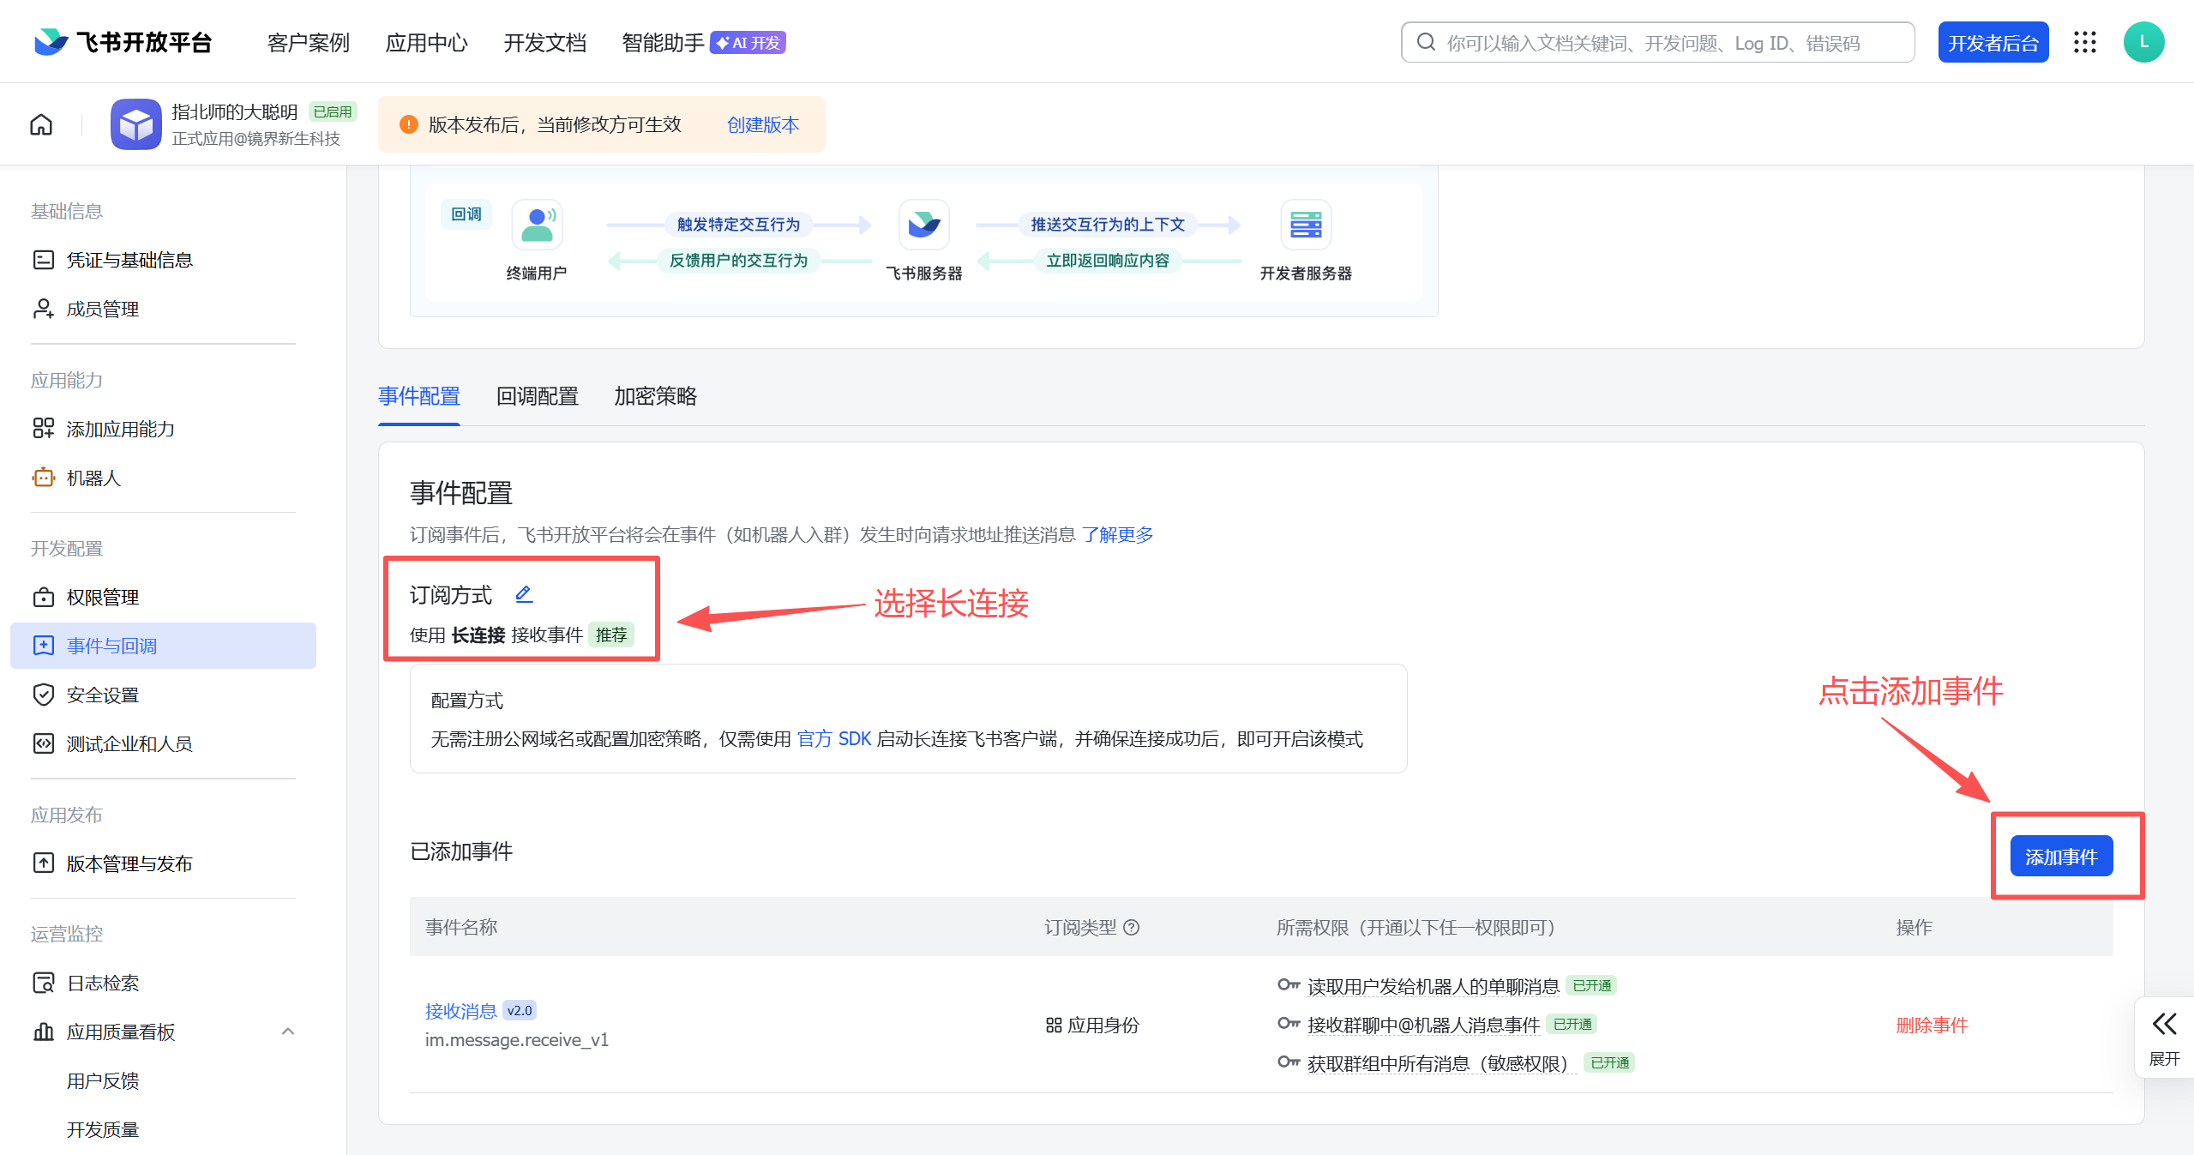Click the 添加事件 button
The width and height of the screenshot is (2194, 1155).
click(2061, 857)
